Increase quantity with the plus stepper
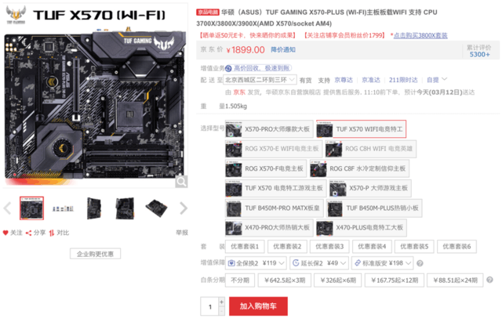The image size is (502, 318). click(x=221, y=302)
